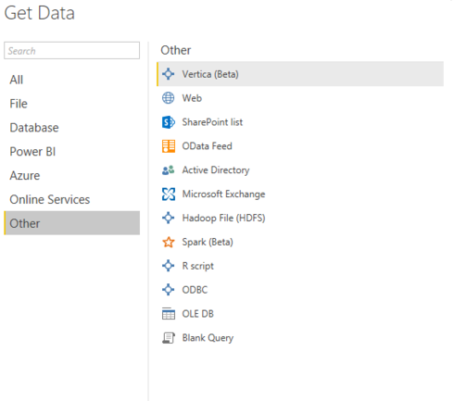Click the Microsoft Exchange icon

[x=169, y=194]
